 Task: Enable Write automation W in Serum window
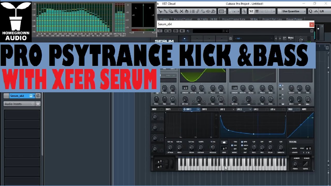point(170,31)
